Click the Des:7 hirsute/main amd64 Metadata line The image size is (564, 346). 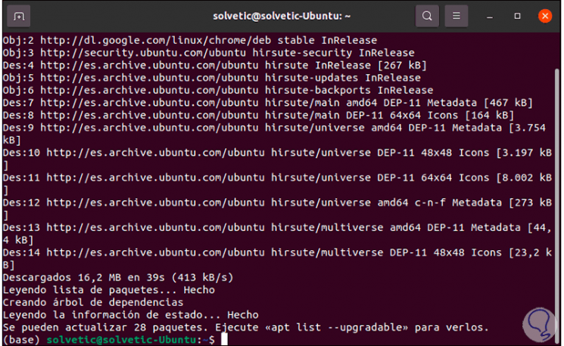[268, 103]
